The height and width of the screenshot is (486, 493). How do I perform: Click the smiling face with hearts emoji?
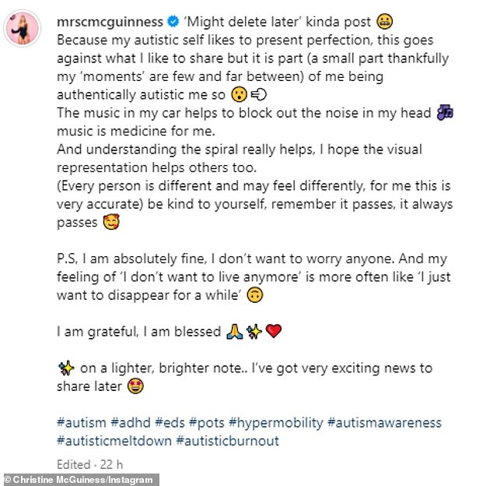pyautogui.click(x=111, y=222)
